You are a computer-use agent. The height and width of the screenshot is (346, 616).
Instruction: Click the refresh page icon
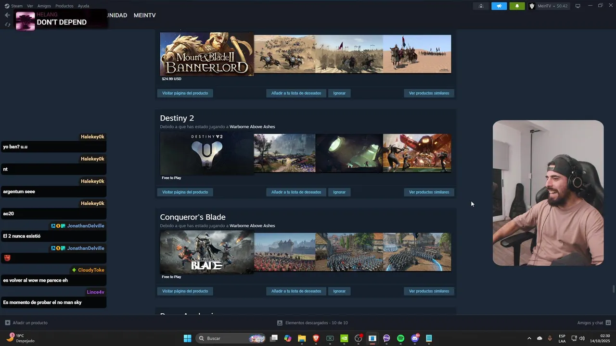7,25
